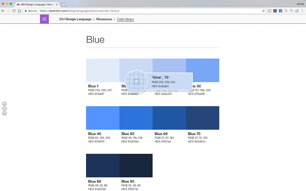Open a new browser tab
This screenshot has height=191, width=306.
64,5
